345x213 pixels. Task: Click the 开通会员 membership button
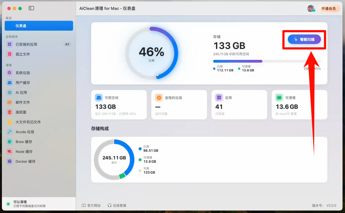click(329, 8)
